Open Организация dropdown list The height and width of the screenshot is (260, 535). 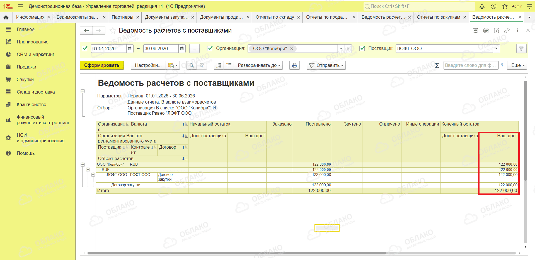(341, 48)
